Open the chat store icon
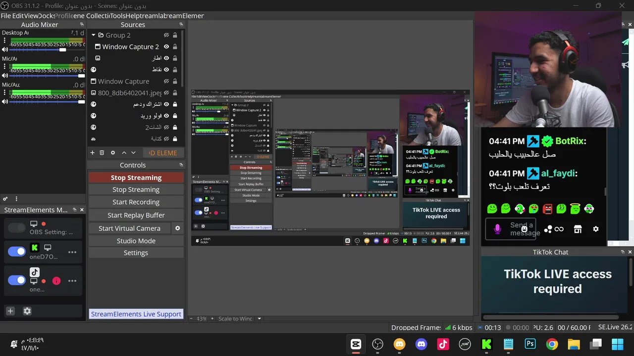 point(578,229)
